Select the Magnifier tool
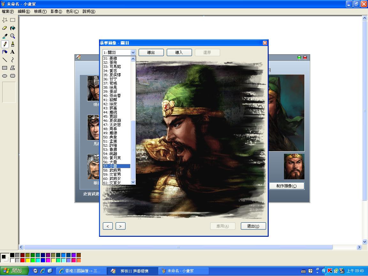This screenshot has width=368, height=276. coord(13,36)
